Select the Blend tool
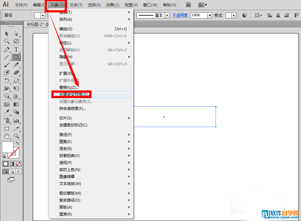 point(16,112)
